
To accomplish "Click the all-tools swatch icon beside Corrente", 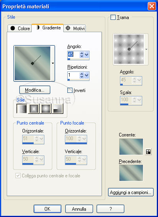I will [148, 152].
